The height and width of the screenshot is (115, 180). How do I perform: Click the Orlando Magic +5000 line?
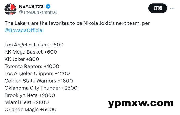[x=31, y=110]
